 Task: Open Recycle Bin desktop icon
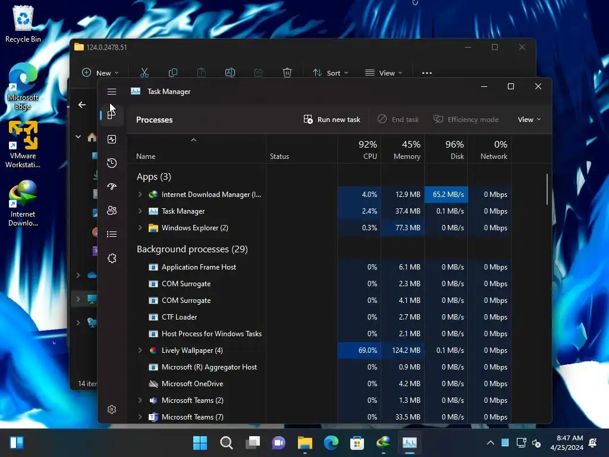coord(23,24)
